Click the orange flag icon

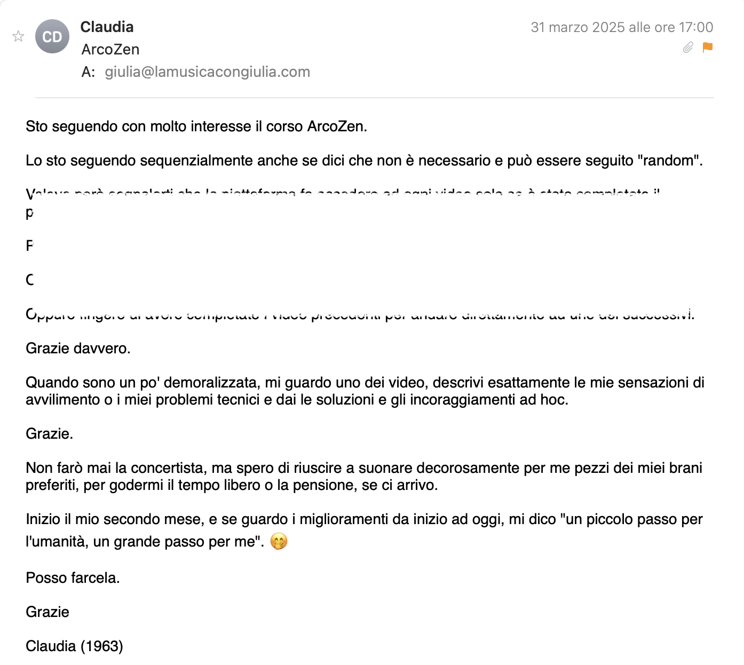708,47
